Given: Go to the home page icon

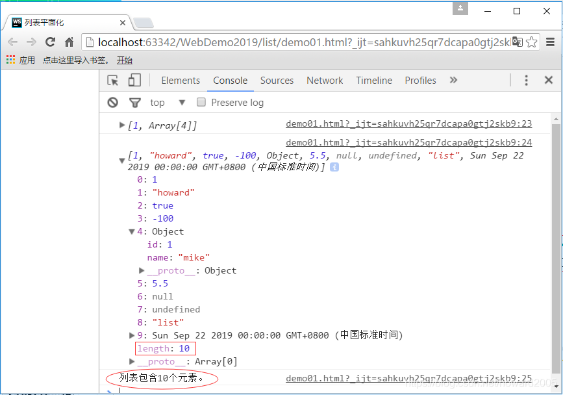Looking at the screenshot, I should [x=69, y=42].
